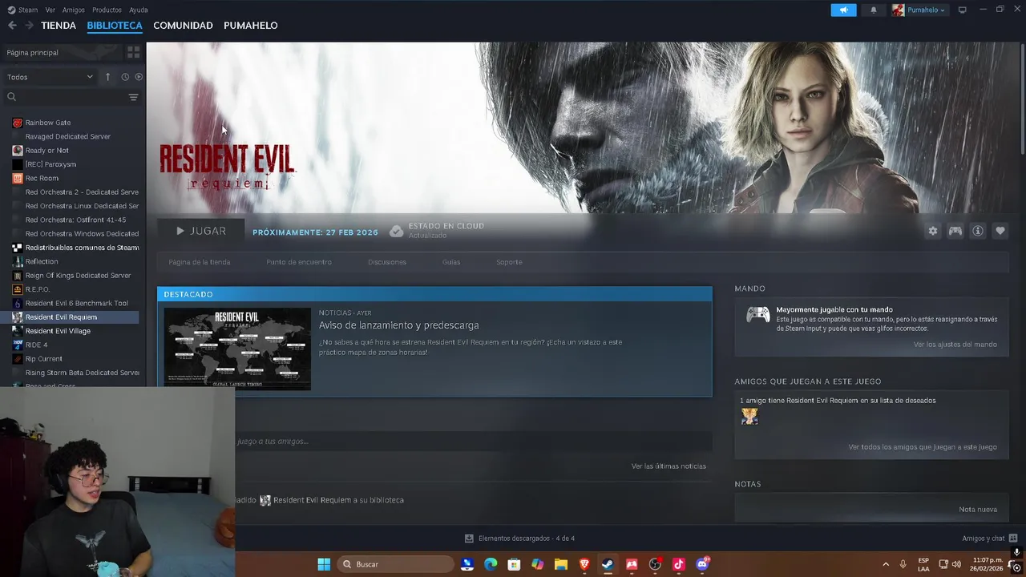Open launch times map thumbnail

237,349
